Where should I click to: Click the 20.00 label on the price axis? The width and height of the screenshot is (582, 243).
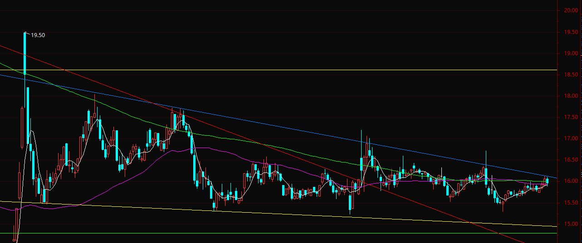[570, 10]
